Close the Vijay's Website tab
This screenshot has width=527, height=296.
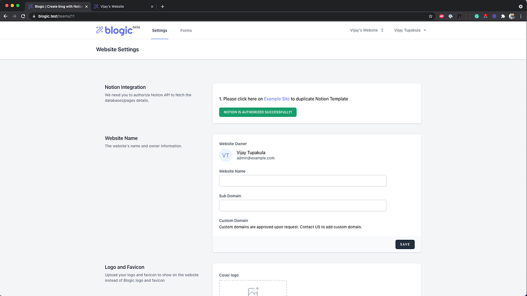pos(152,6)
